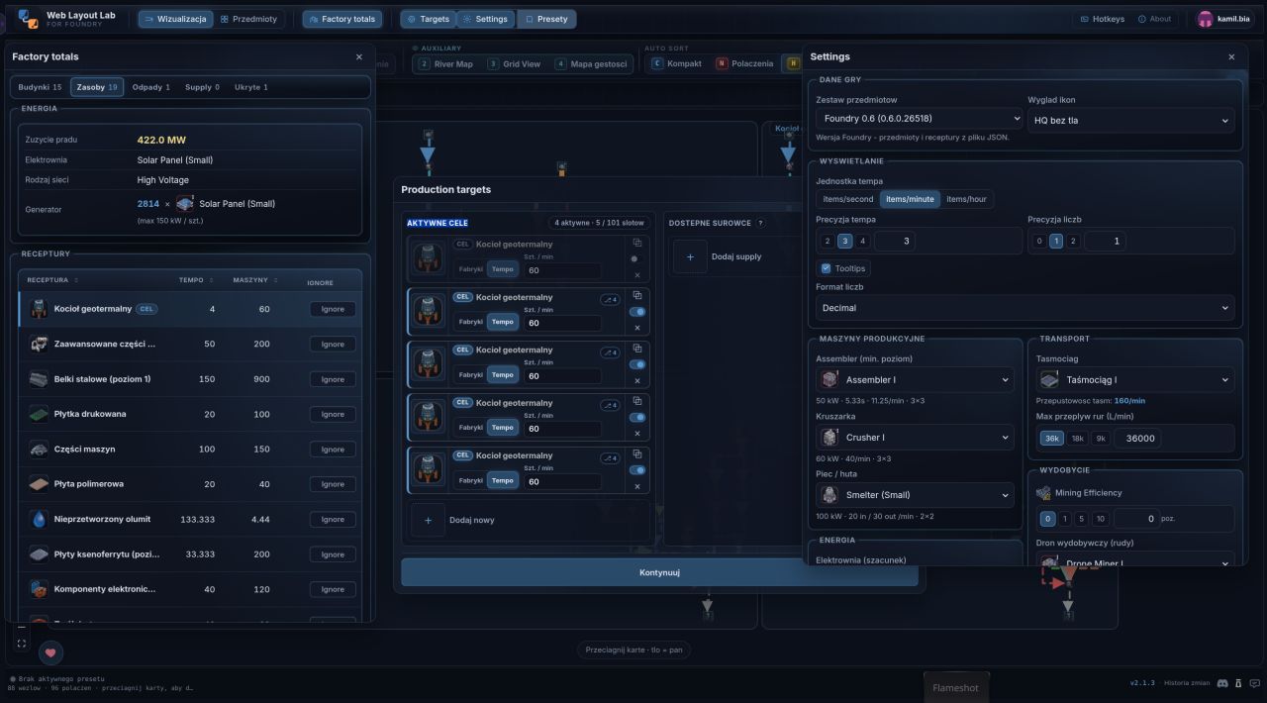
Task: Click the Kontynuuj button
Action: 659,572
